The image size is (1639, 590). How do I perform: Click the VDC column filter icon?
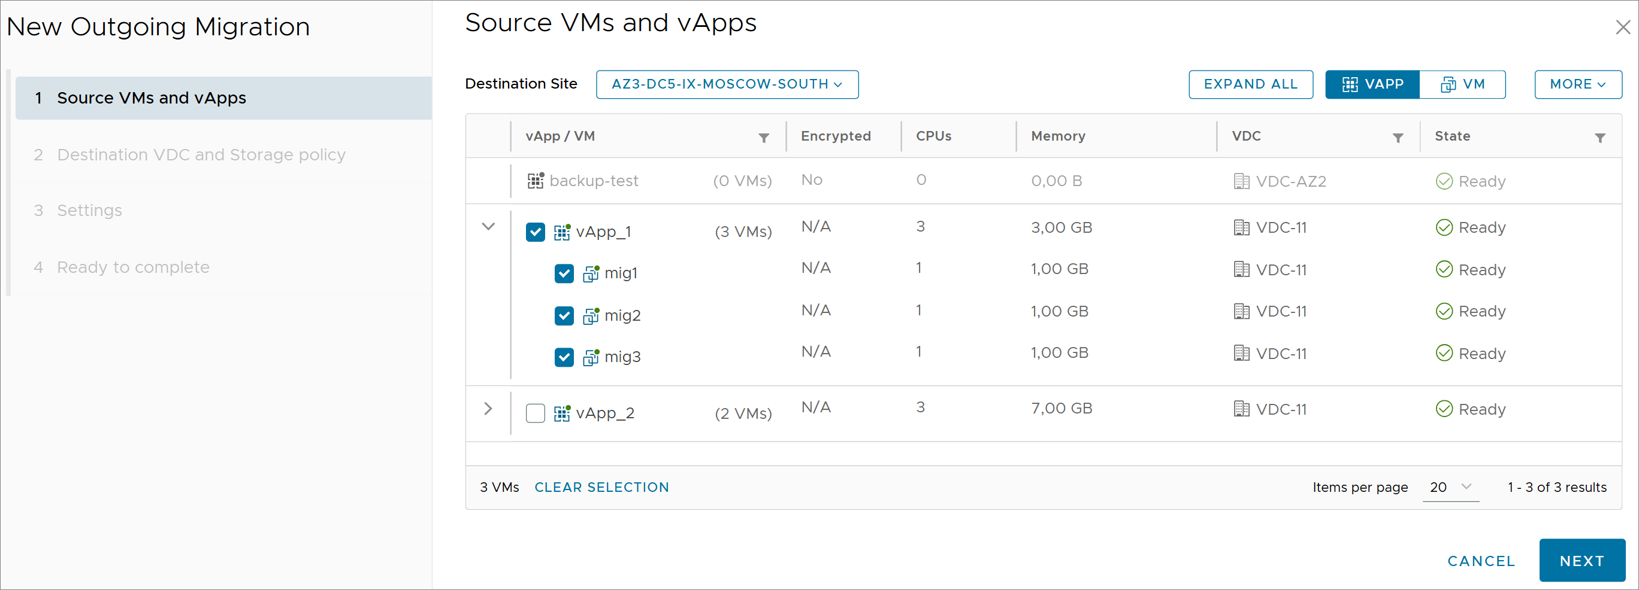coord(1397,138)
